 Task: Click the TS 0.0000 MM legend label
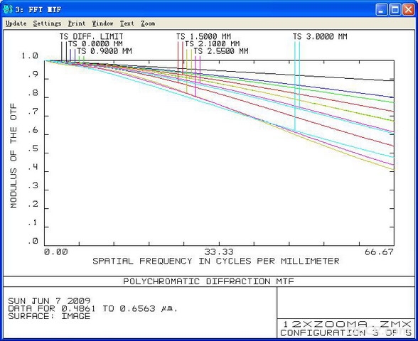pos(95,43)
